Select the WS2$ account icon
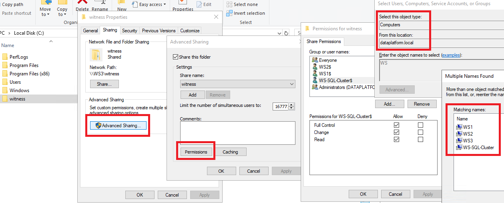 pos(315,67)
